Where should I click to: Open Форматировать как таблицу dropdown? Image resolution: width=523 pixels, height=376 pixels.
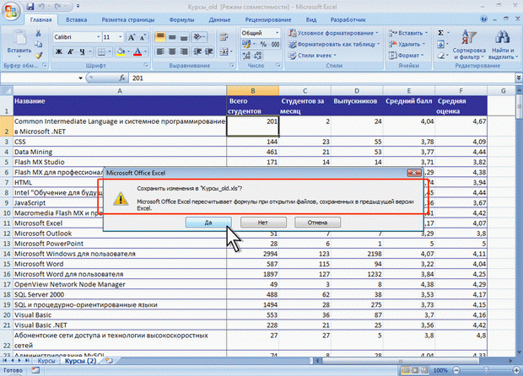(334, 44)
